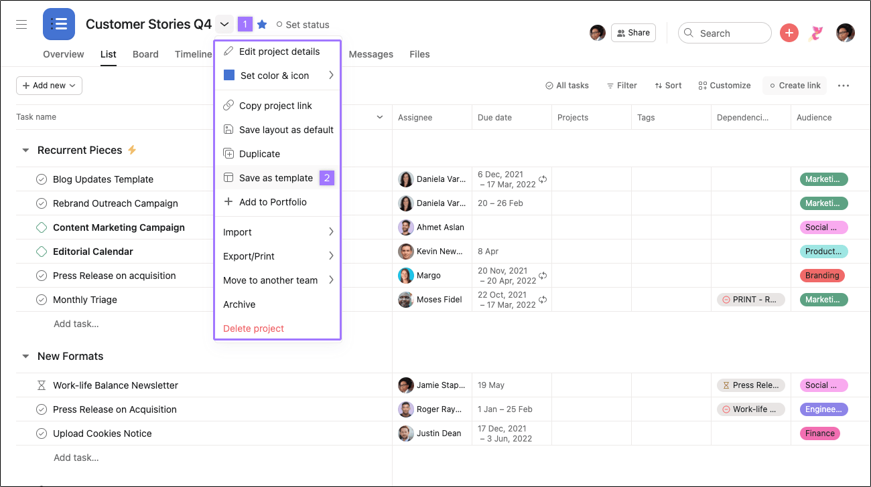Open Sort options
This screenshot has height=487, width=871.
click(x=668, y=85)
